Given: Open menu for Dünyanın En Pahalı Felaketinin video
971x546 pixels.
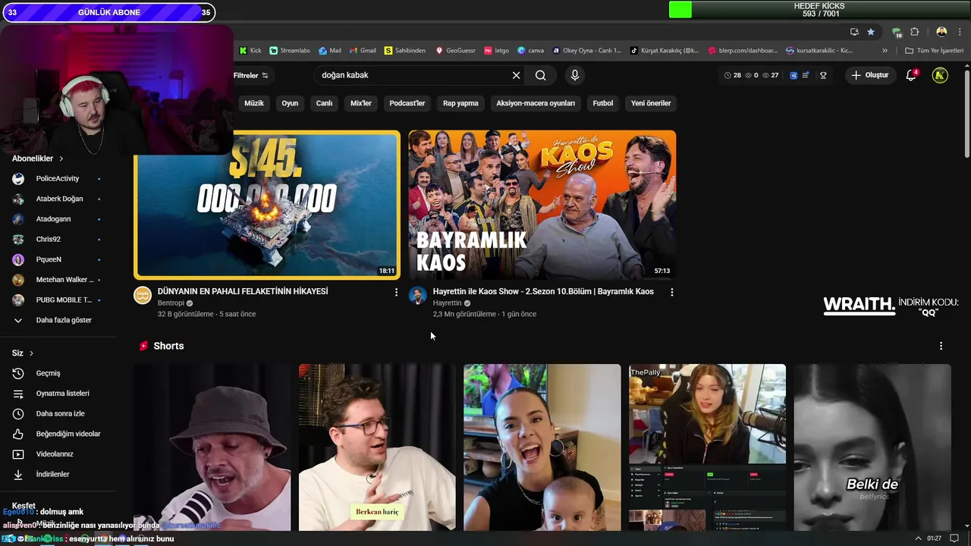Looking at the screenshot, I should click(x=396, y=292).
